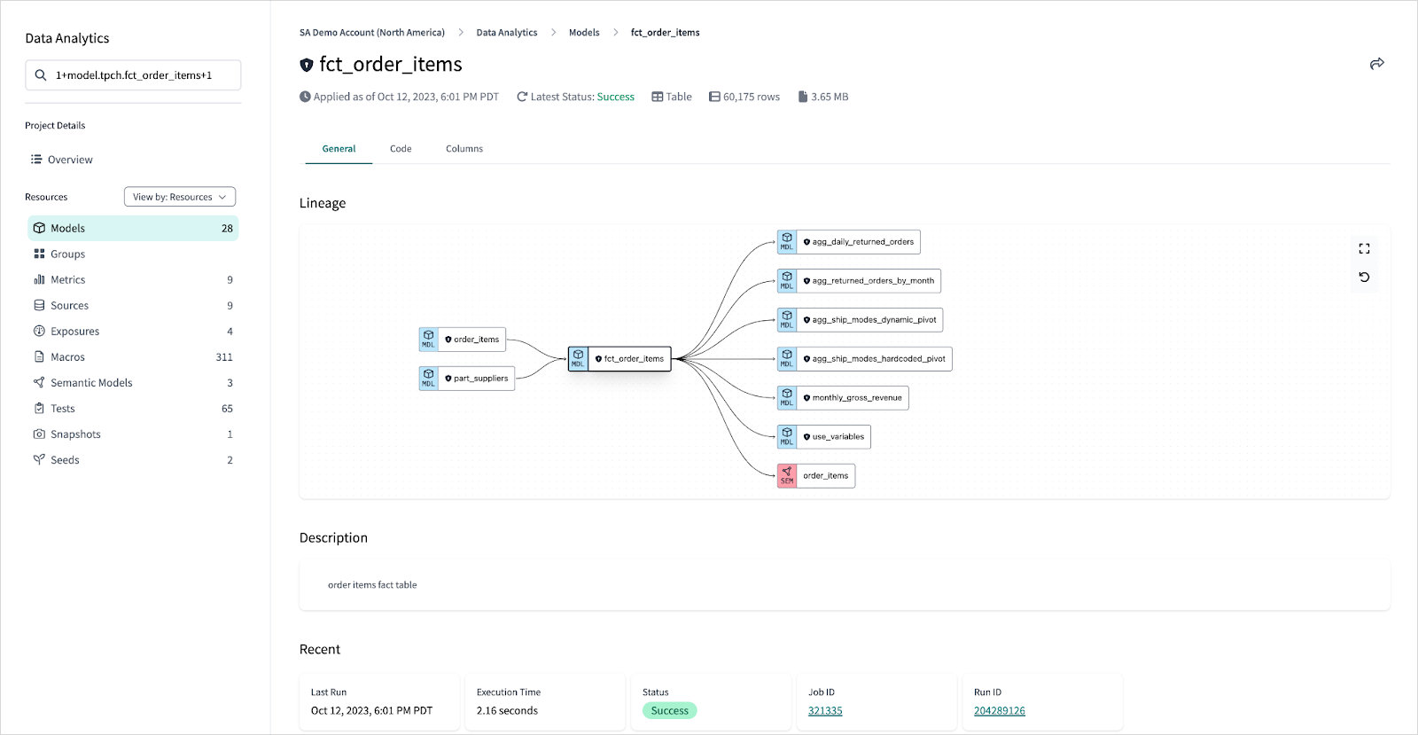Click the Macros file icon

(39, 356)
